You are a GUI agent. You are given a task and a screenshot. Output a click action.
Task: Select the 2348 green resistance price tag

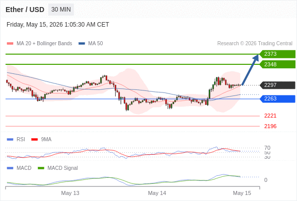click(x=277, y=64)
